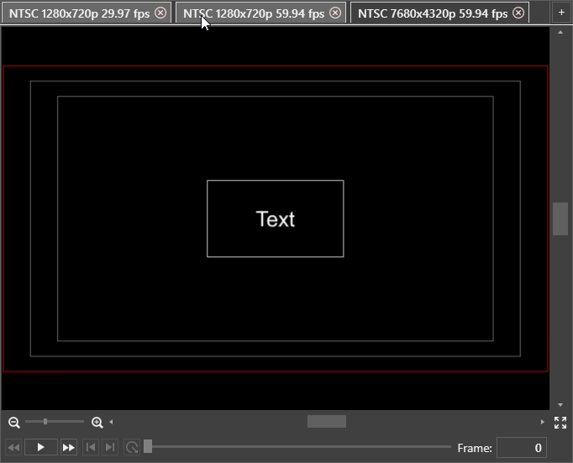Click the zoom out magnifier icon
Screen dimensions: 573x463
point(14,422)
